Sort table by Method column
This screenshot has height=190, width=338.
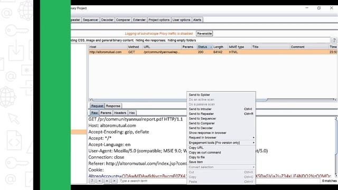point(135,47)
